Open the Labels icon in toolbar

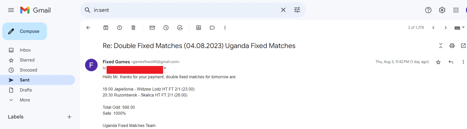tap(212, 28)
